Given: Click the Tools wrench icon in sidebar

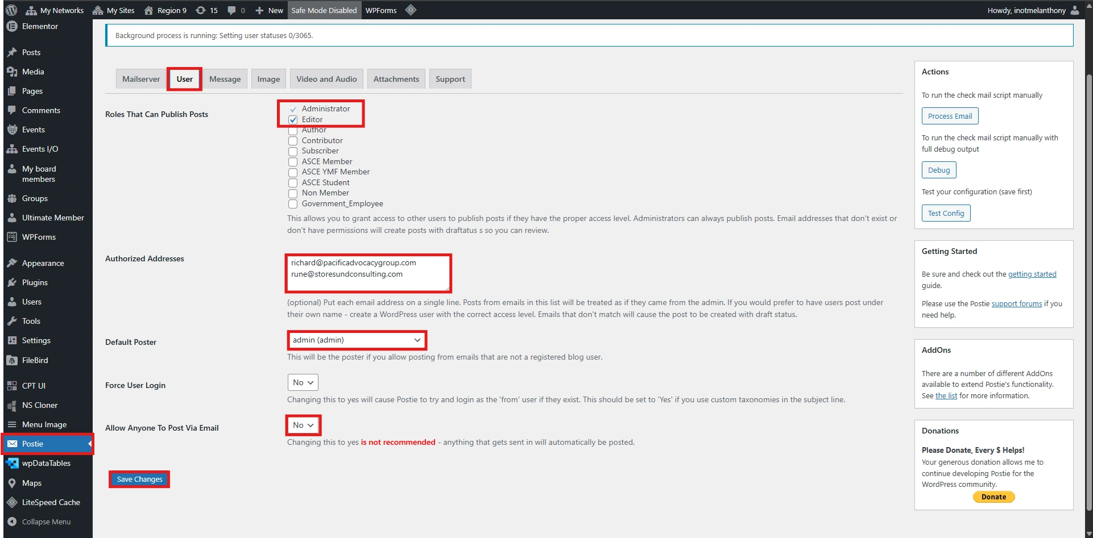Looking at the screenshot, I should (x=12, y=321).
